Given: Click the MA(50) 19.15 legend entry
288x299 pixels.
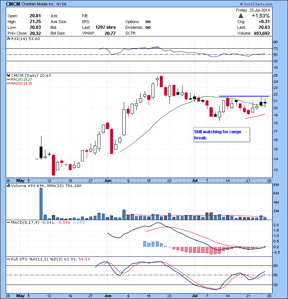Looking at the screenshot, I should tap(21, 84).
